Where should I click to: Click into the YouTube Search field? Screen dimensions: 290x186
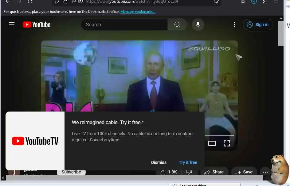[124, 25]
